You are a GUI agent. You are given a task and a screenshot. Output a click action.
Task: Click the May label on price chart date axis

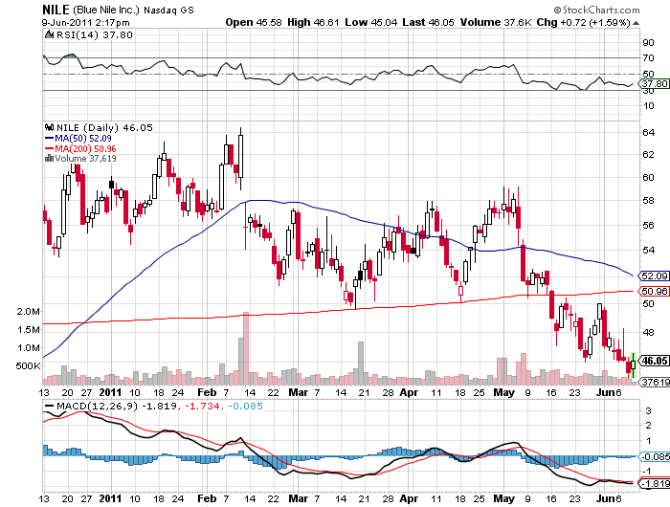pyautogui.click(x=504, y=392)
